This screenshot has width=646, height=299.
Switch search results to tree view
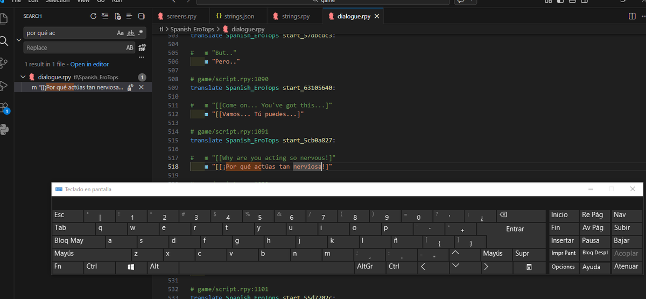click(x=130, y=16)
